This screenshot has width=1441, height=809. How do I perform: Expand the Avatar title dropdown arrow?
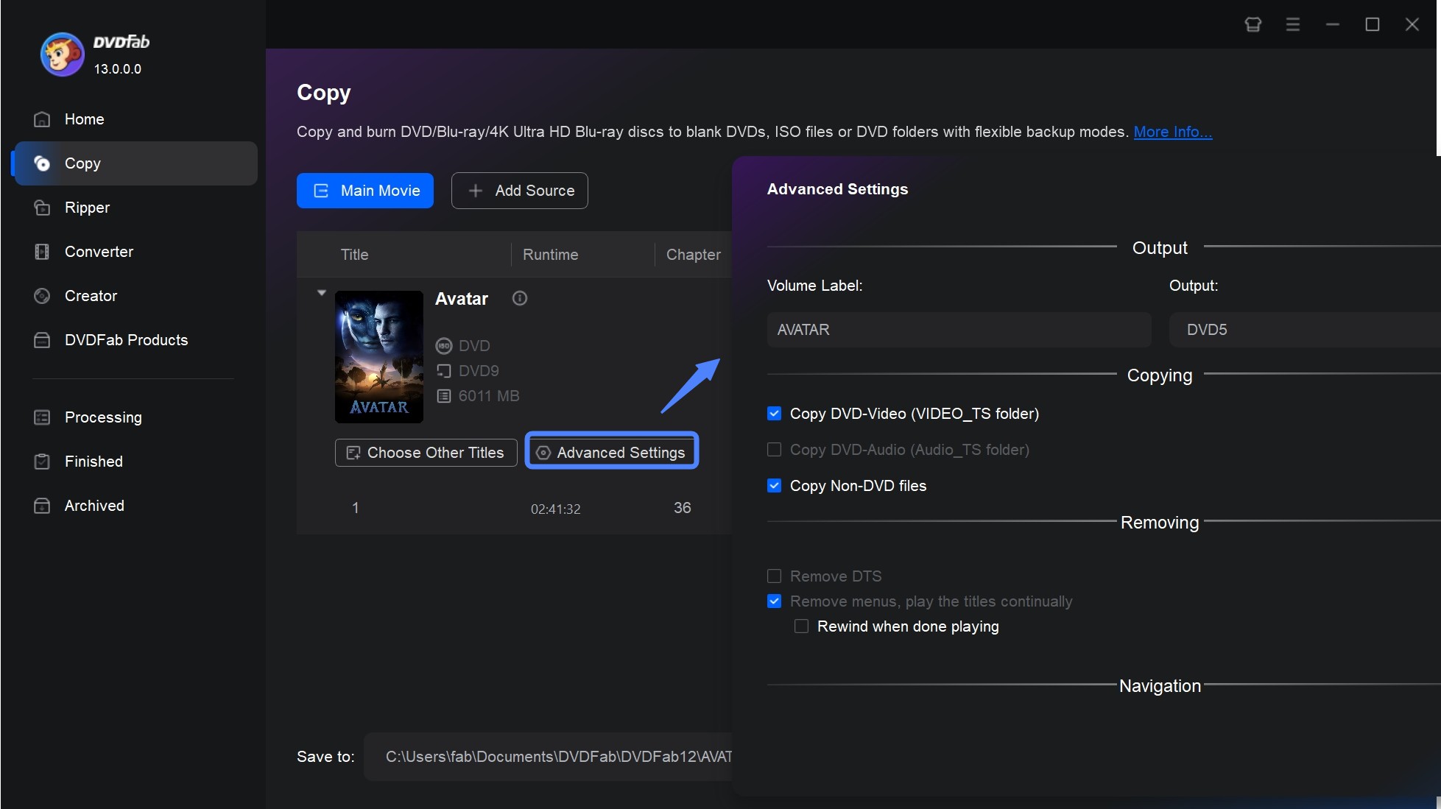pos(320,291)
